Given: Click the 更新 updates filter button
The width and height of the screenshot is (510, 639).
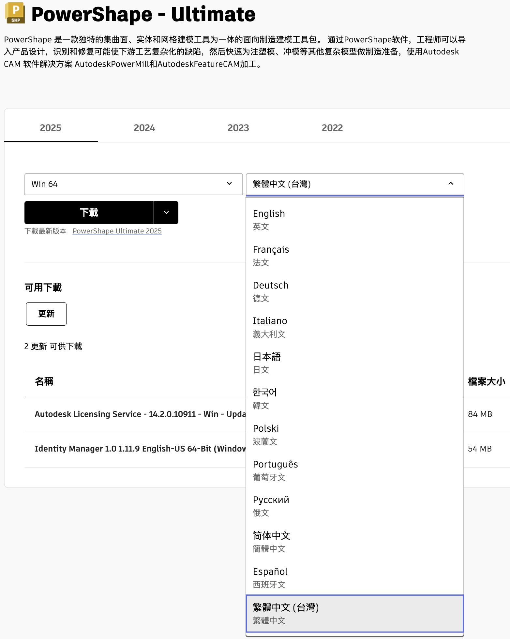Looking at the screenshot, I should click(x=46, y=314).
